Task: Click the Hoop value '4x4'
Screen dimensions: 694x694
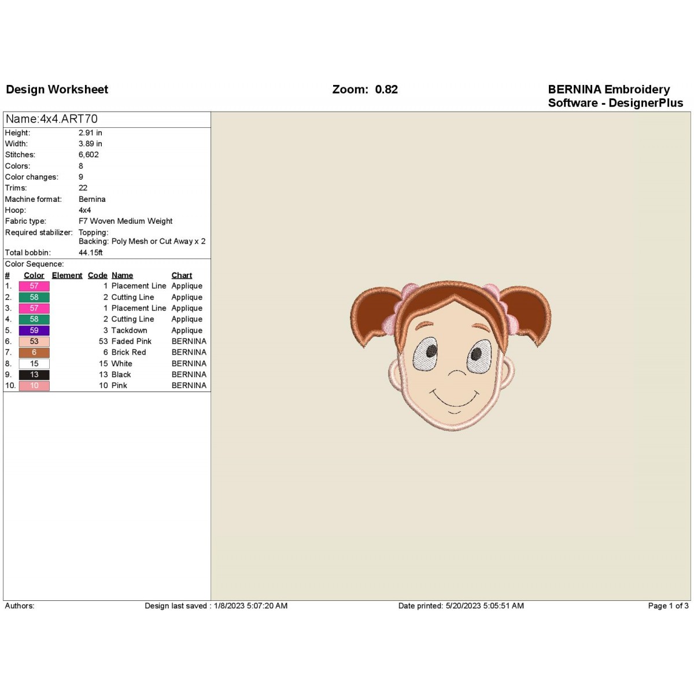Action: [x=85, y=211]
